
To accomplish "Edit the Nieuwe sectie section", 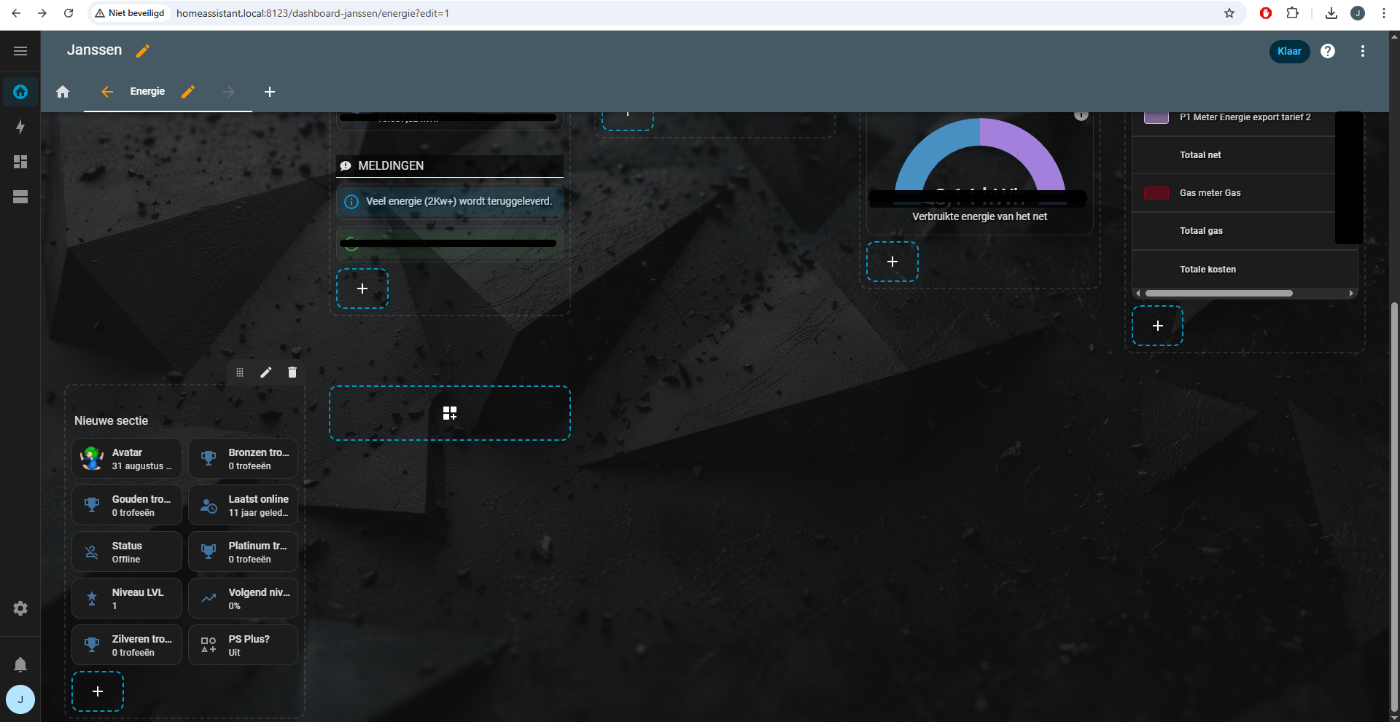I will pyautogui.click(x=266, y=372).
